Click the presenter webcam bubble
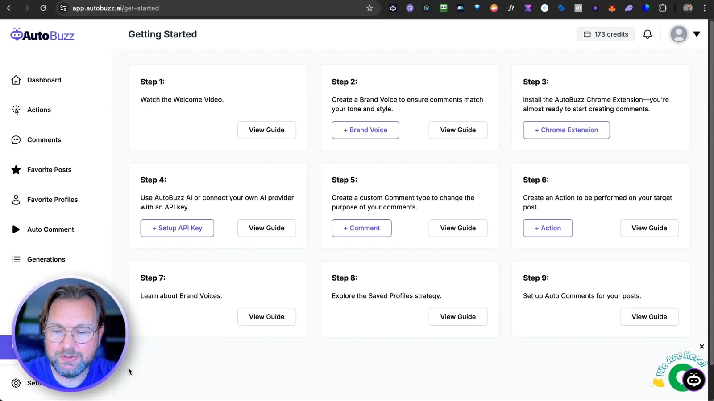 pyautogui.click(x=70, y=334)
